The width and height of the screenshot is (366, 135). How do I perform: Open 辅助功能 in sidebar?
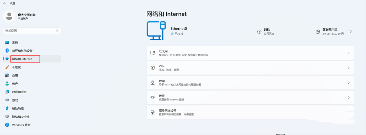pyautogui.click(x=32, y=109)
